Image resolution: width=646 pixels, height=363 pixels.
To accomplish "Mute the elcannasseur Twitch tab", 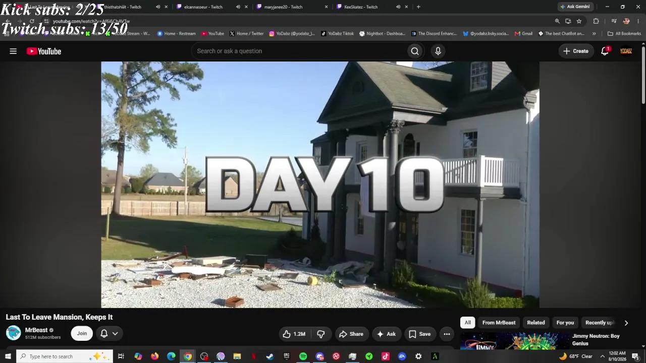I will point(238,7).
